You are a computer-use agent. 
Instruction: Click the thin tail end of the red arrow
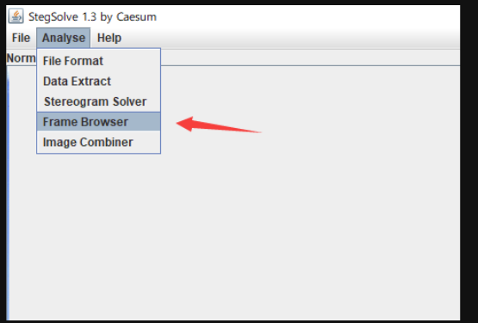pos(259,132)
